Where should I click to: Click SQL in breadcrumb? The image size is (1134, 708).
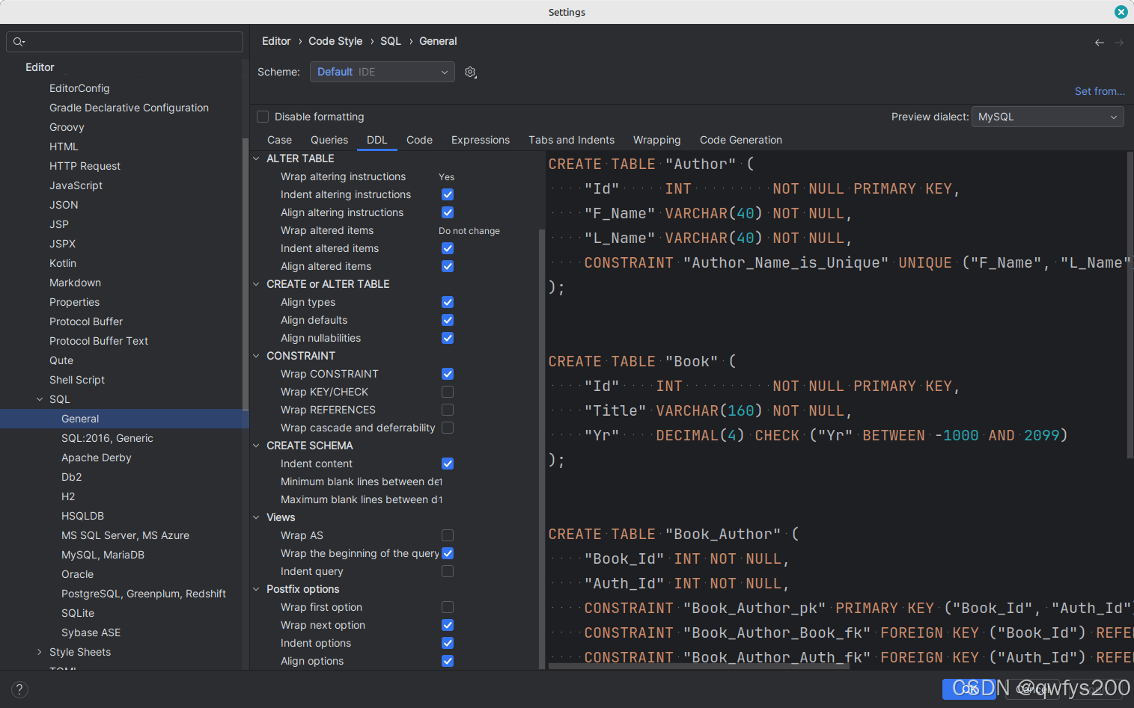pos(391,41)
